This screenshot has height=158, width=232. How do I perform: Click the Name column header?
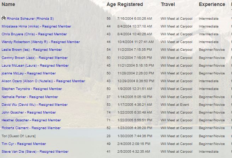(x=8, y=4)
